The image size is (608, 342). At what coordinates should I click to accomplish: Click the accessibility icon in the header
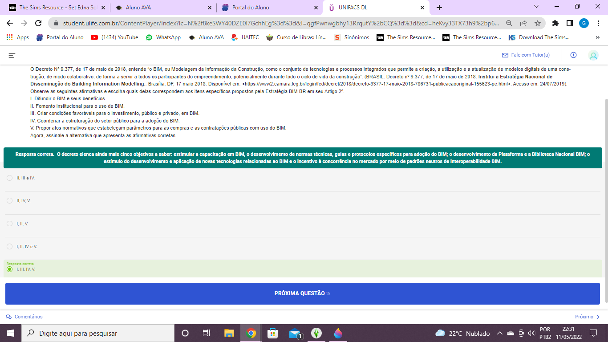[573, 55]
